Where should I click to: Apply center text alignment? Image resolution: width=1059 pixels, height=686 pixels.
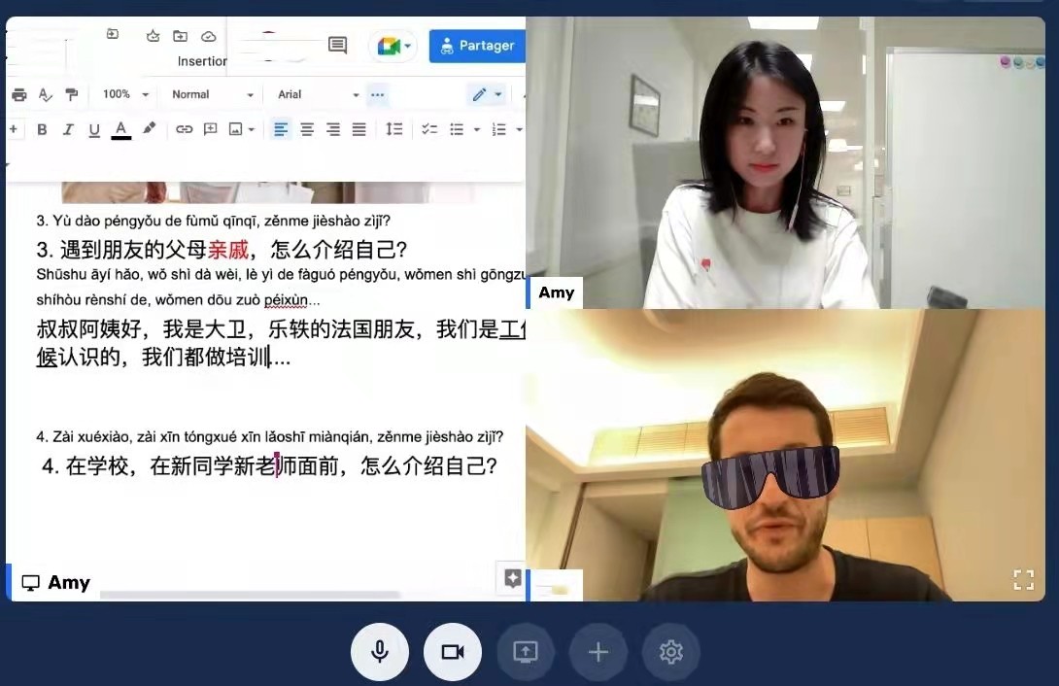click(306, 128)
